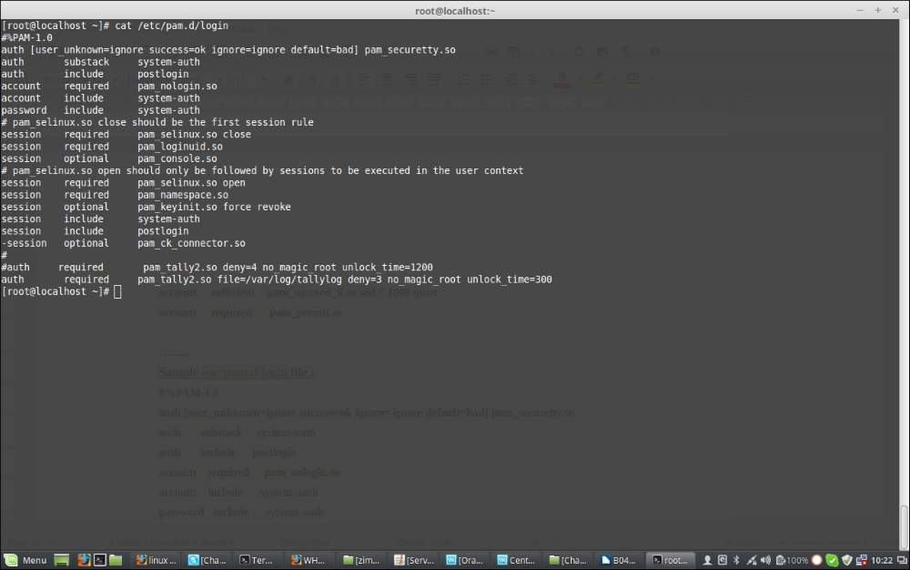
Task: Click 'pam_securetty.so' in the terminal
Action: click(409, 50)
